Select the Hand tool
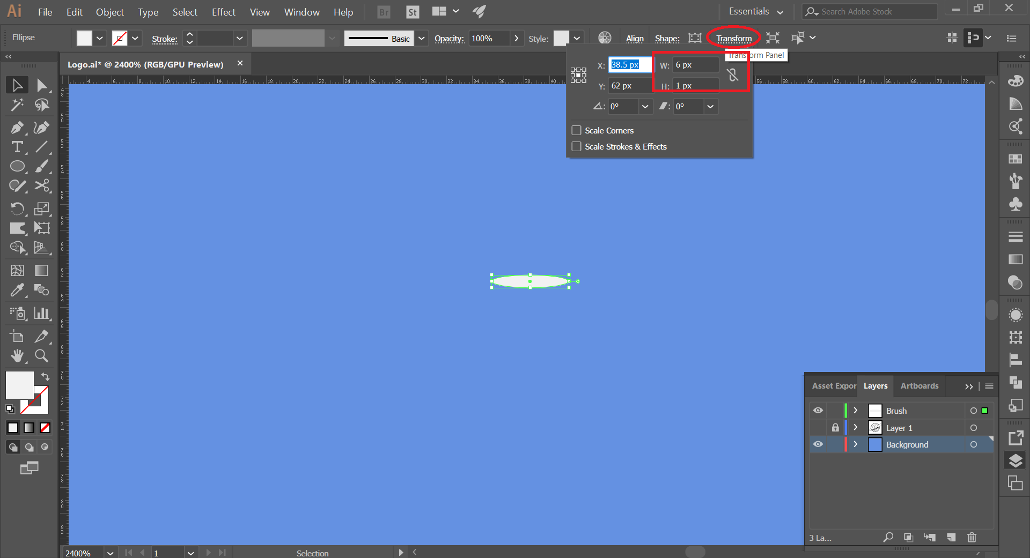 point(17,355)
